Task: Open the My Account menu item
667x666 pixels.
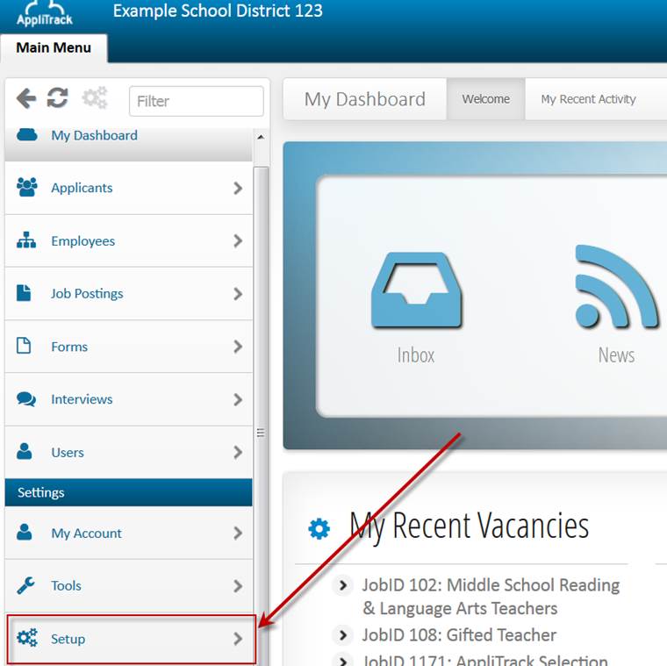Action: 128,533
